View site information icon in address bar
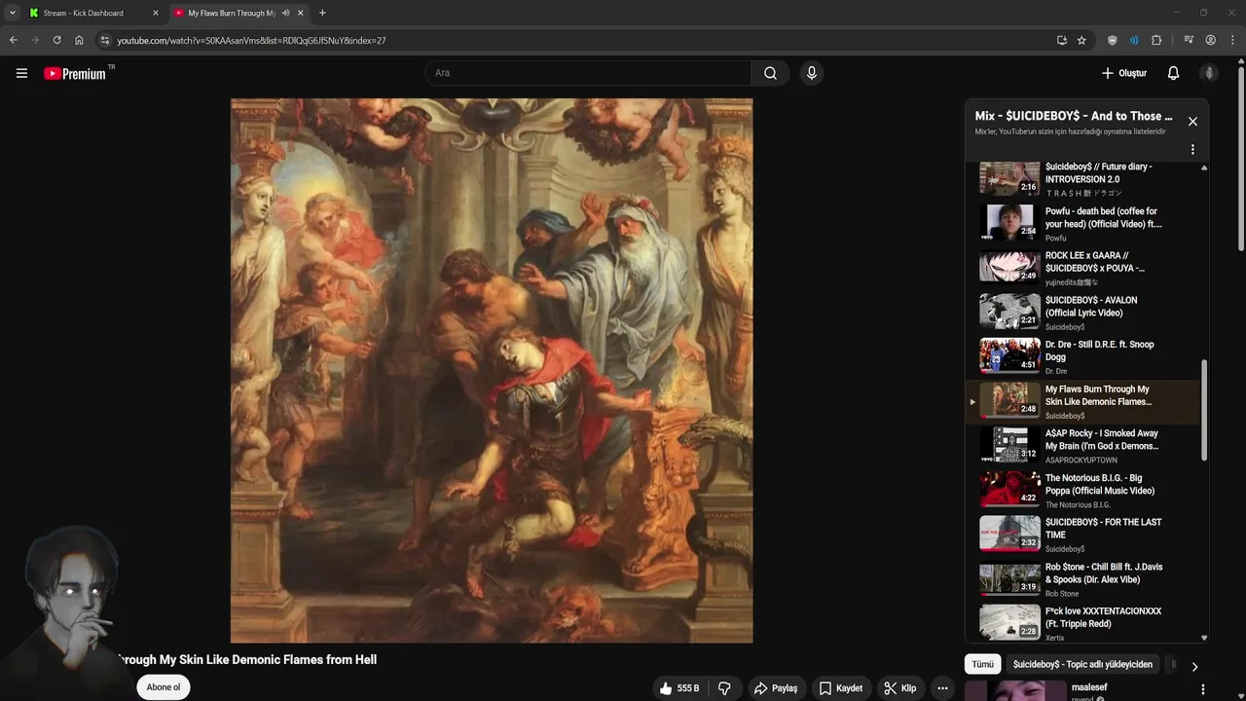This screenshot has height=701, width=1246. [x=105, y=40]
